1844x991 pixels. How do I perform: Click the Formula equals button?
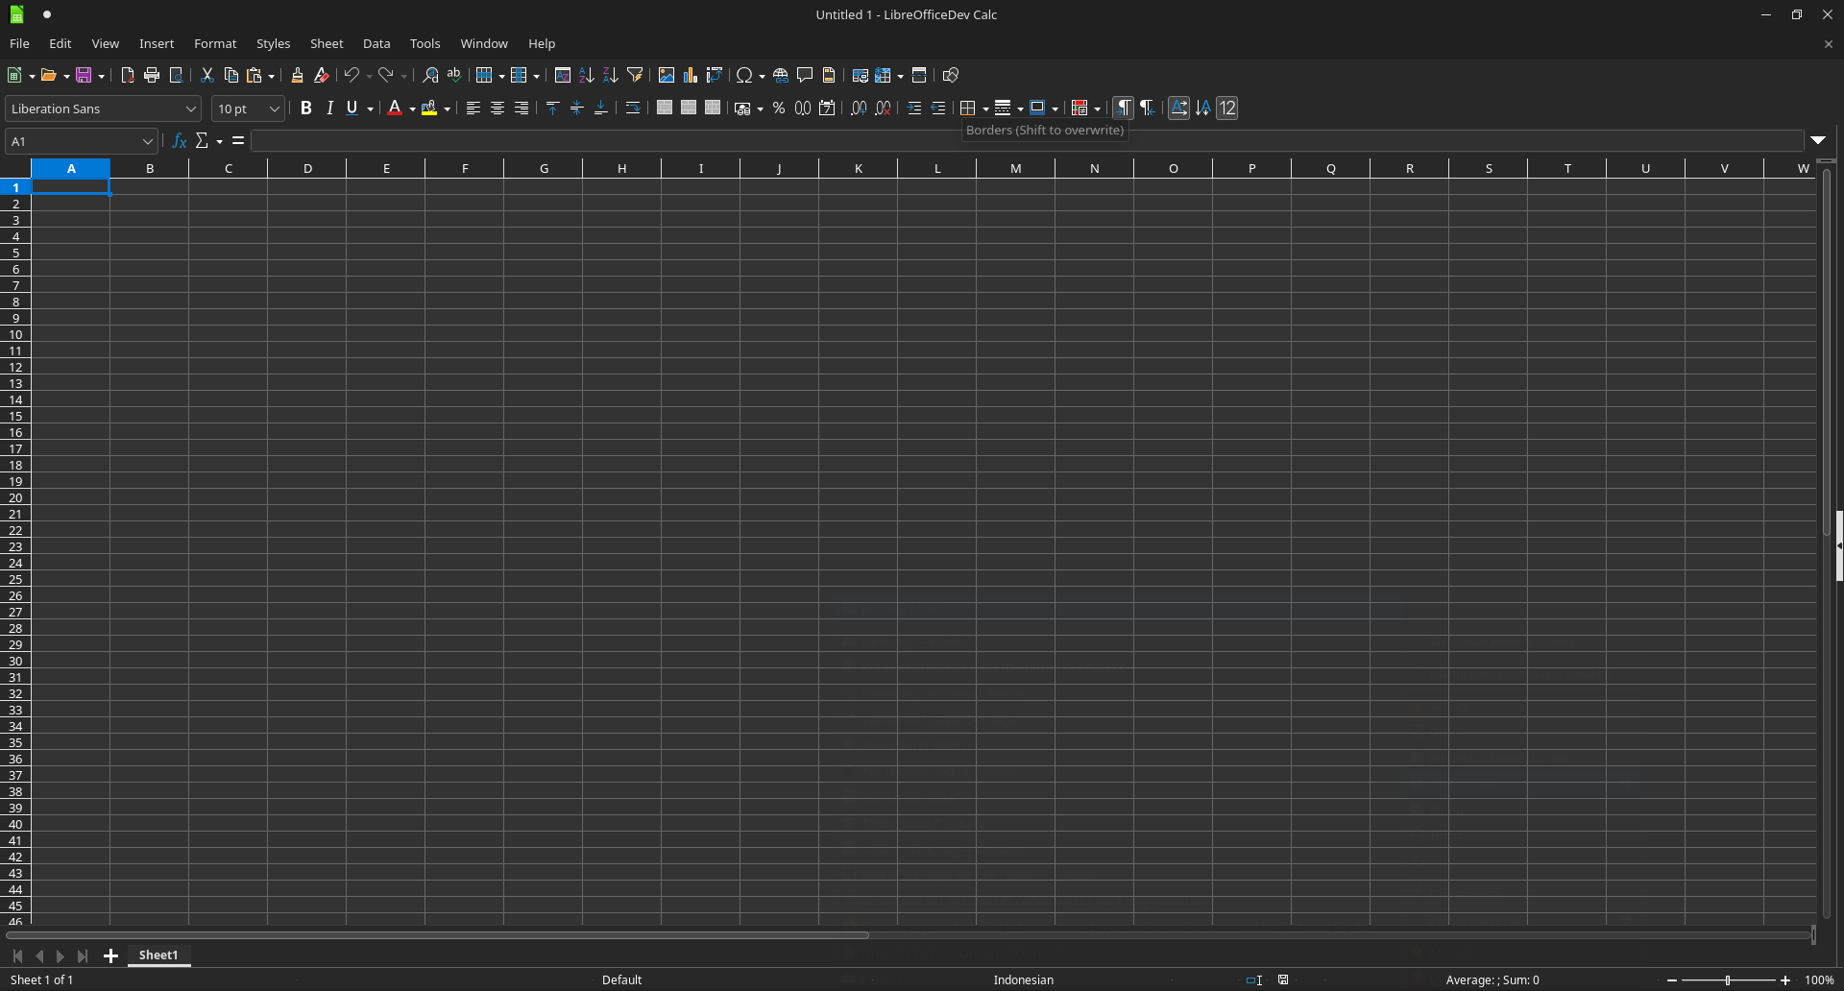[x=238, y=141]
